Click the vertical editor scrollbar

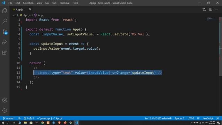tap(221, 47)
